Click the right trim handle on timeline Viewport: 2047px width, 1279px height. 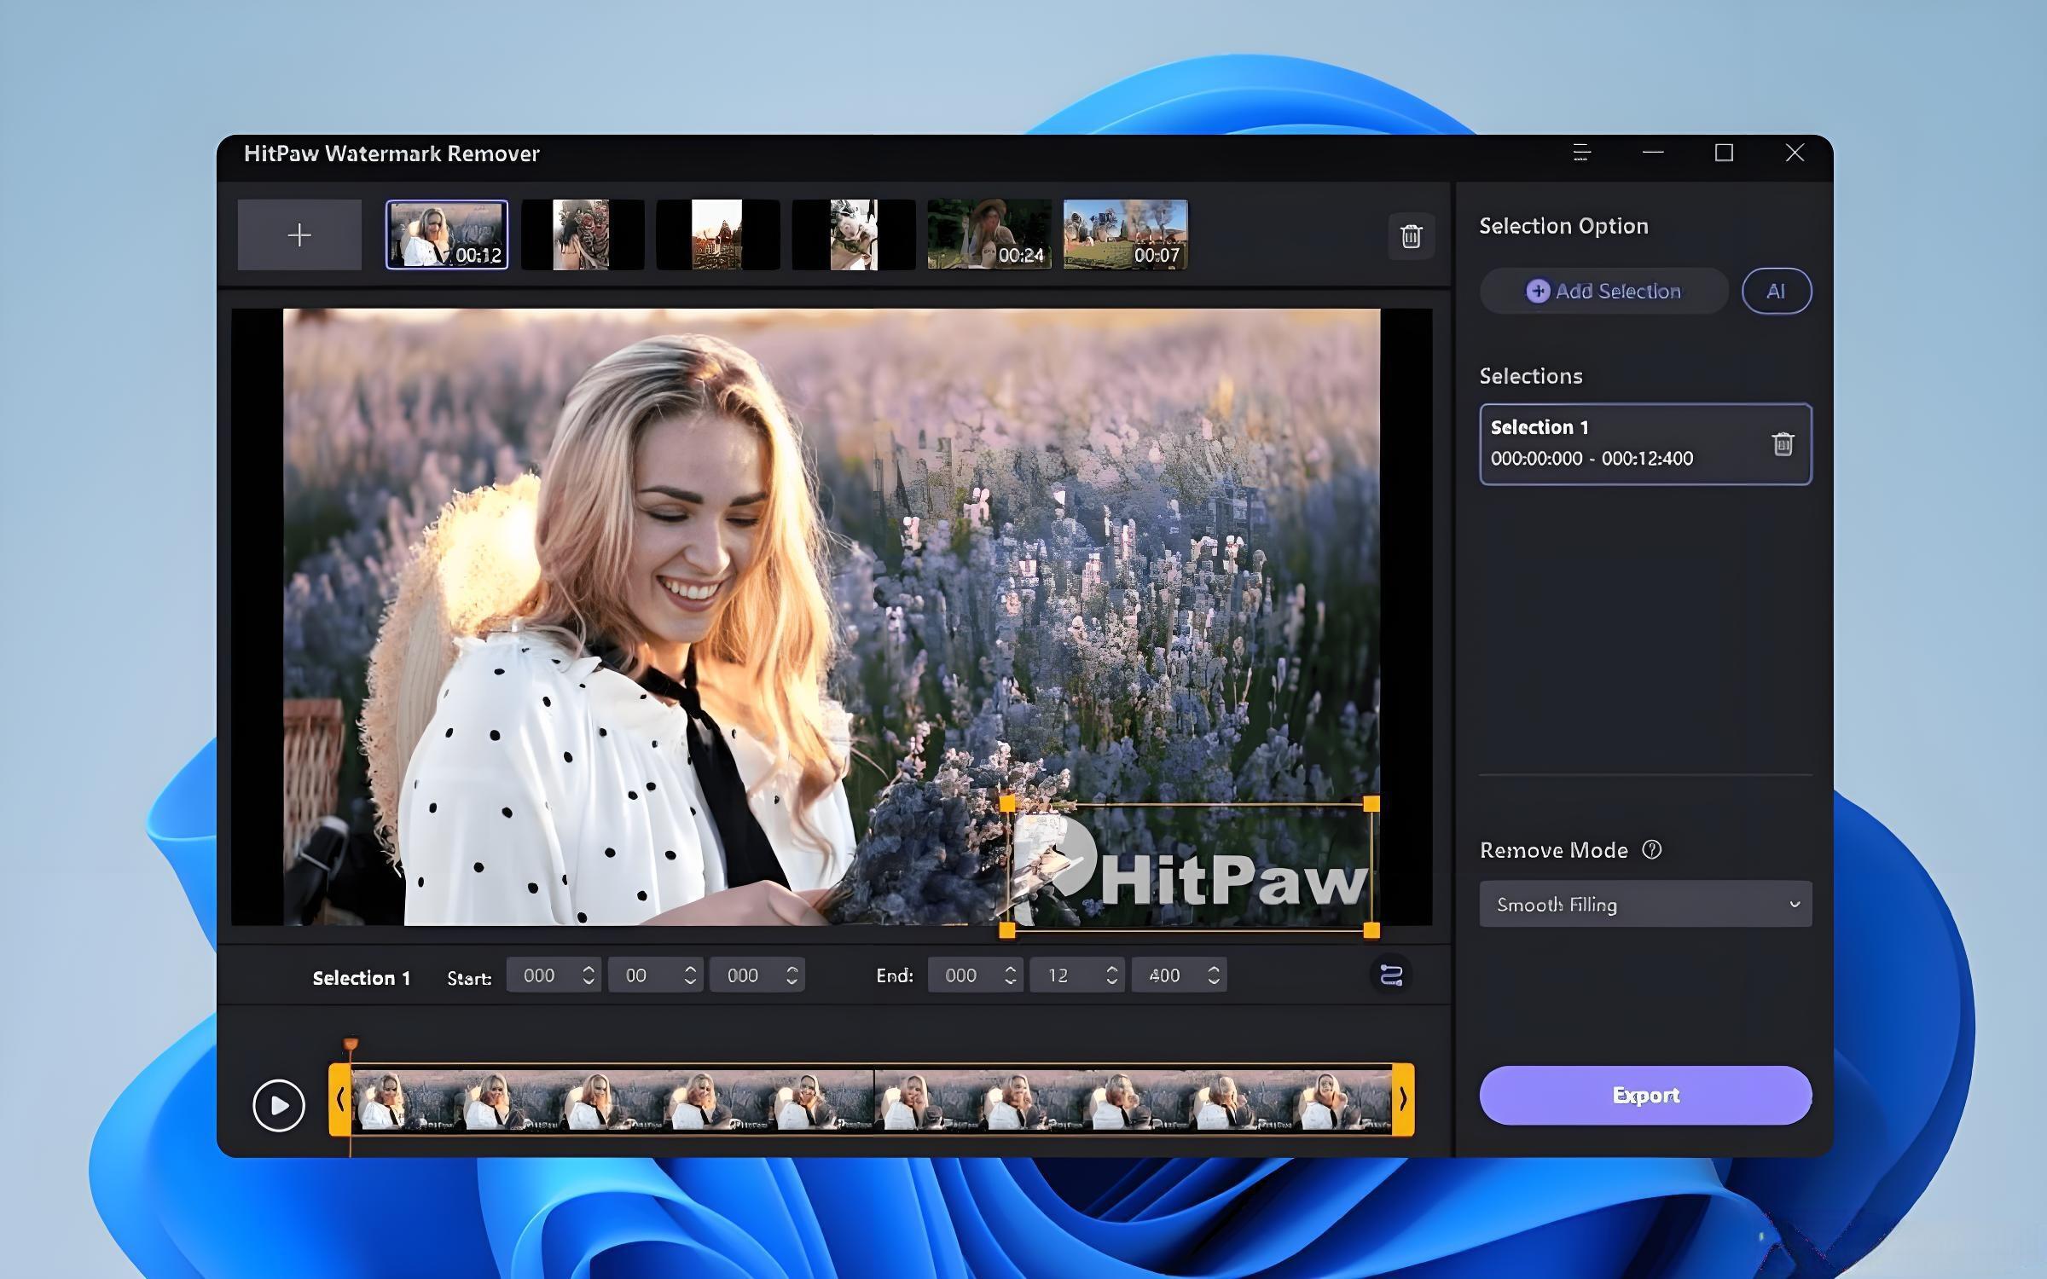tap(1403, 1100)
